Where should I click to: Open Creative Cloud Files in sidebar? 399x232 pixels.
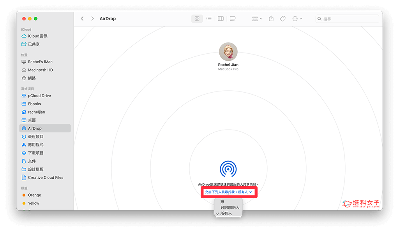point(45,178)
